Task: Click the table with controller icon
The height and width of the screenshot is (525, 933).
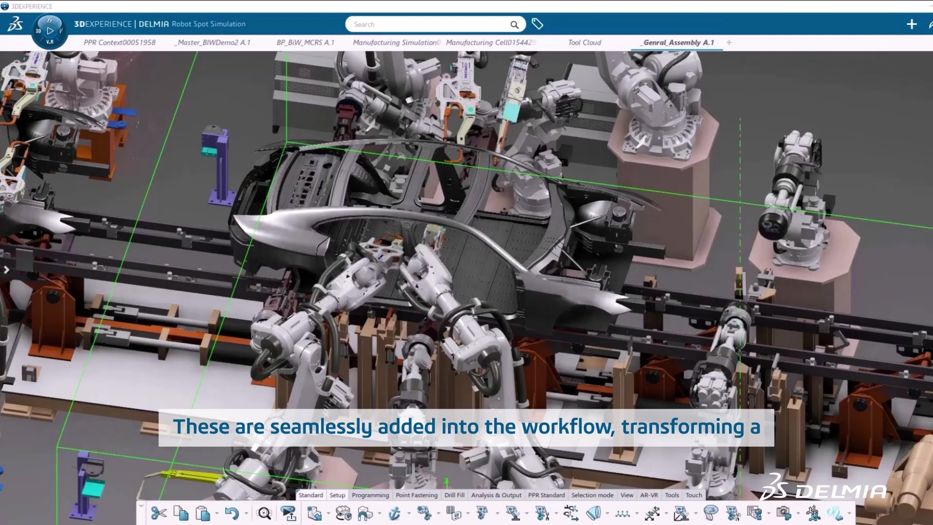Action: 453,513
